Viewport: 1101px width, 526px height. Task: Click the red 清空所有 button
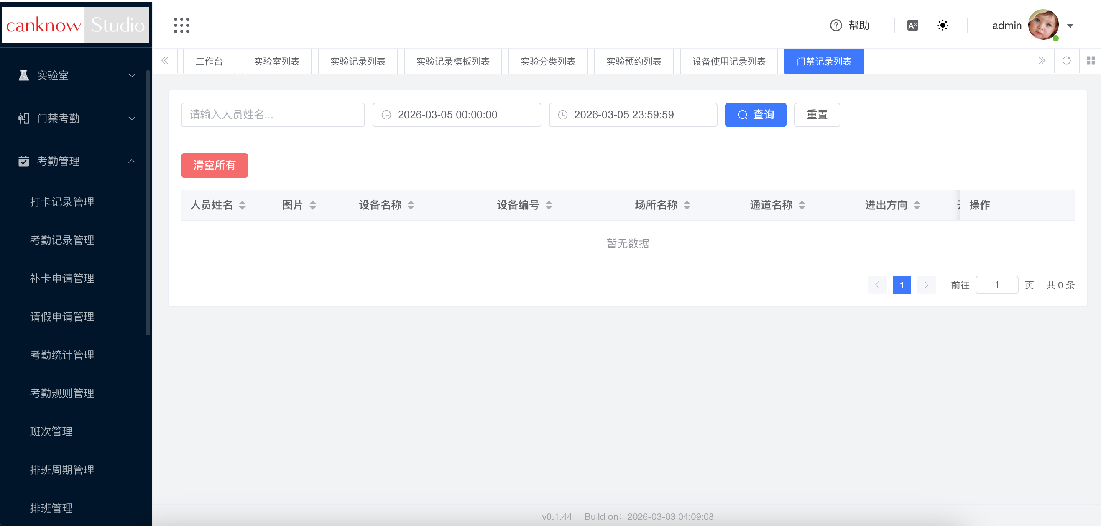[214, 165]
